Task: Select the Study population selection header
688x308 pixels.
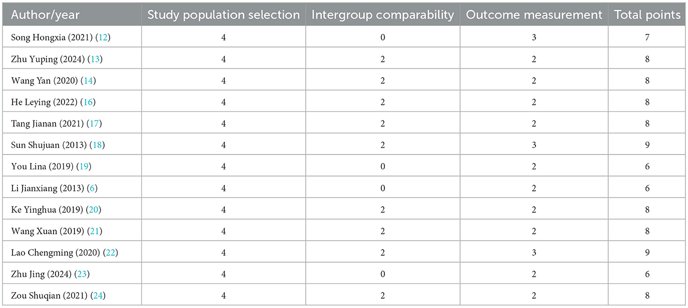Action: [223, 15]
